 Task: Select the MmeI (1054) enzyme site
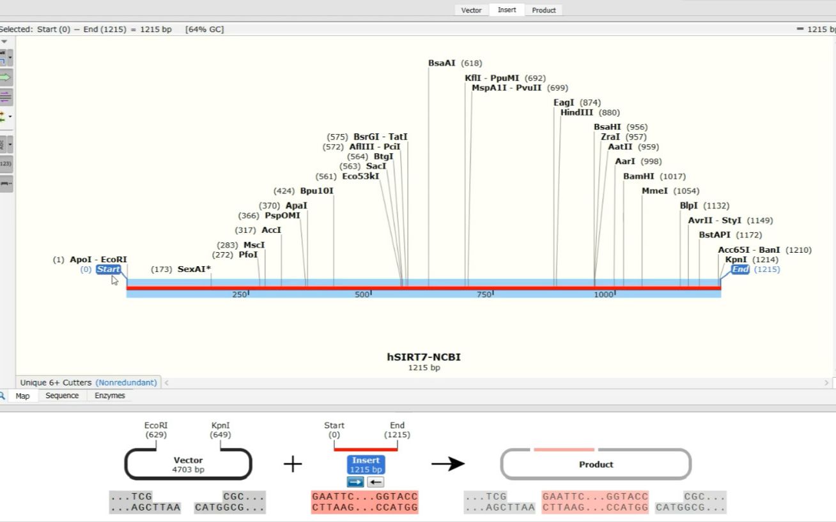pyautogui.click(x=670, y=191)
